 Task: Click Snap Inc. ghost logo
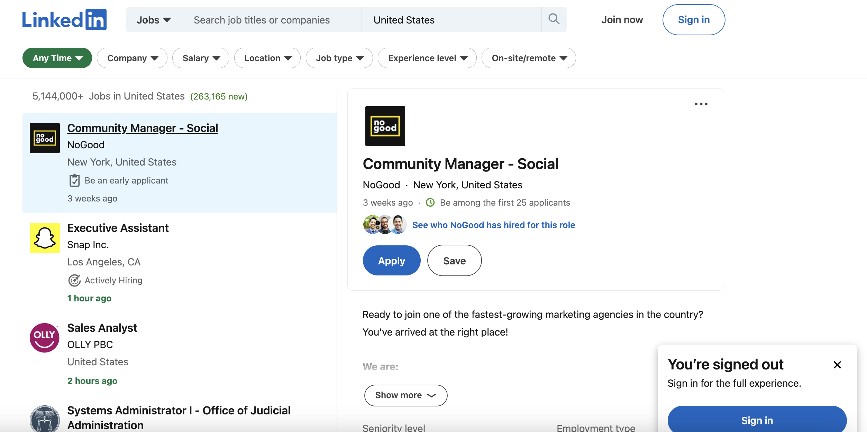click(45, 238)
